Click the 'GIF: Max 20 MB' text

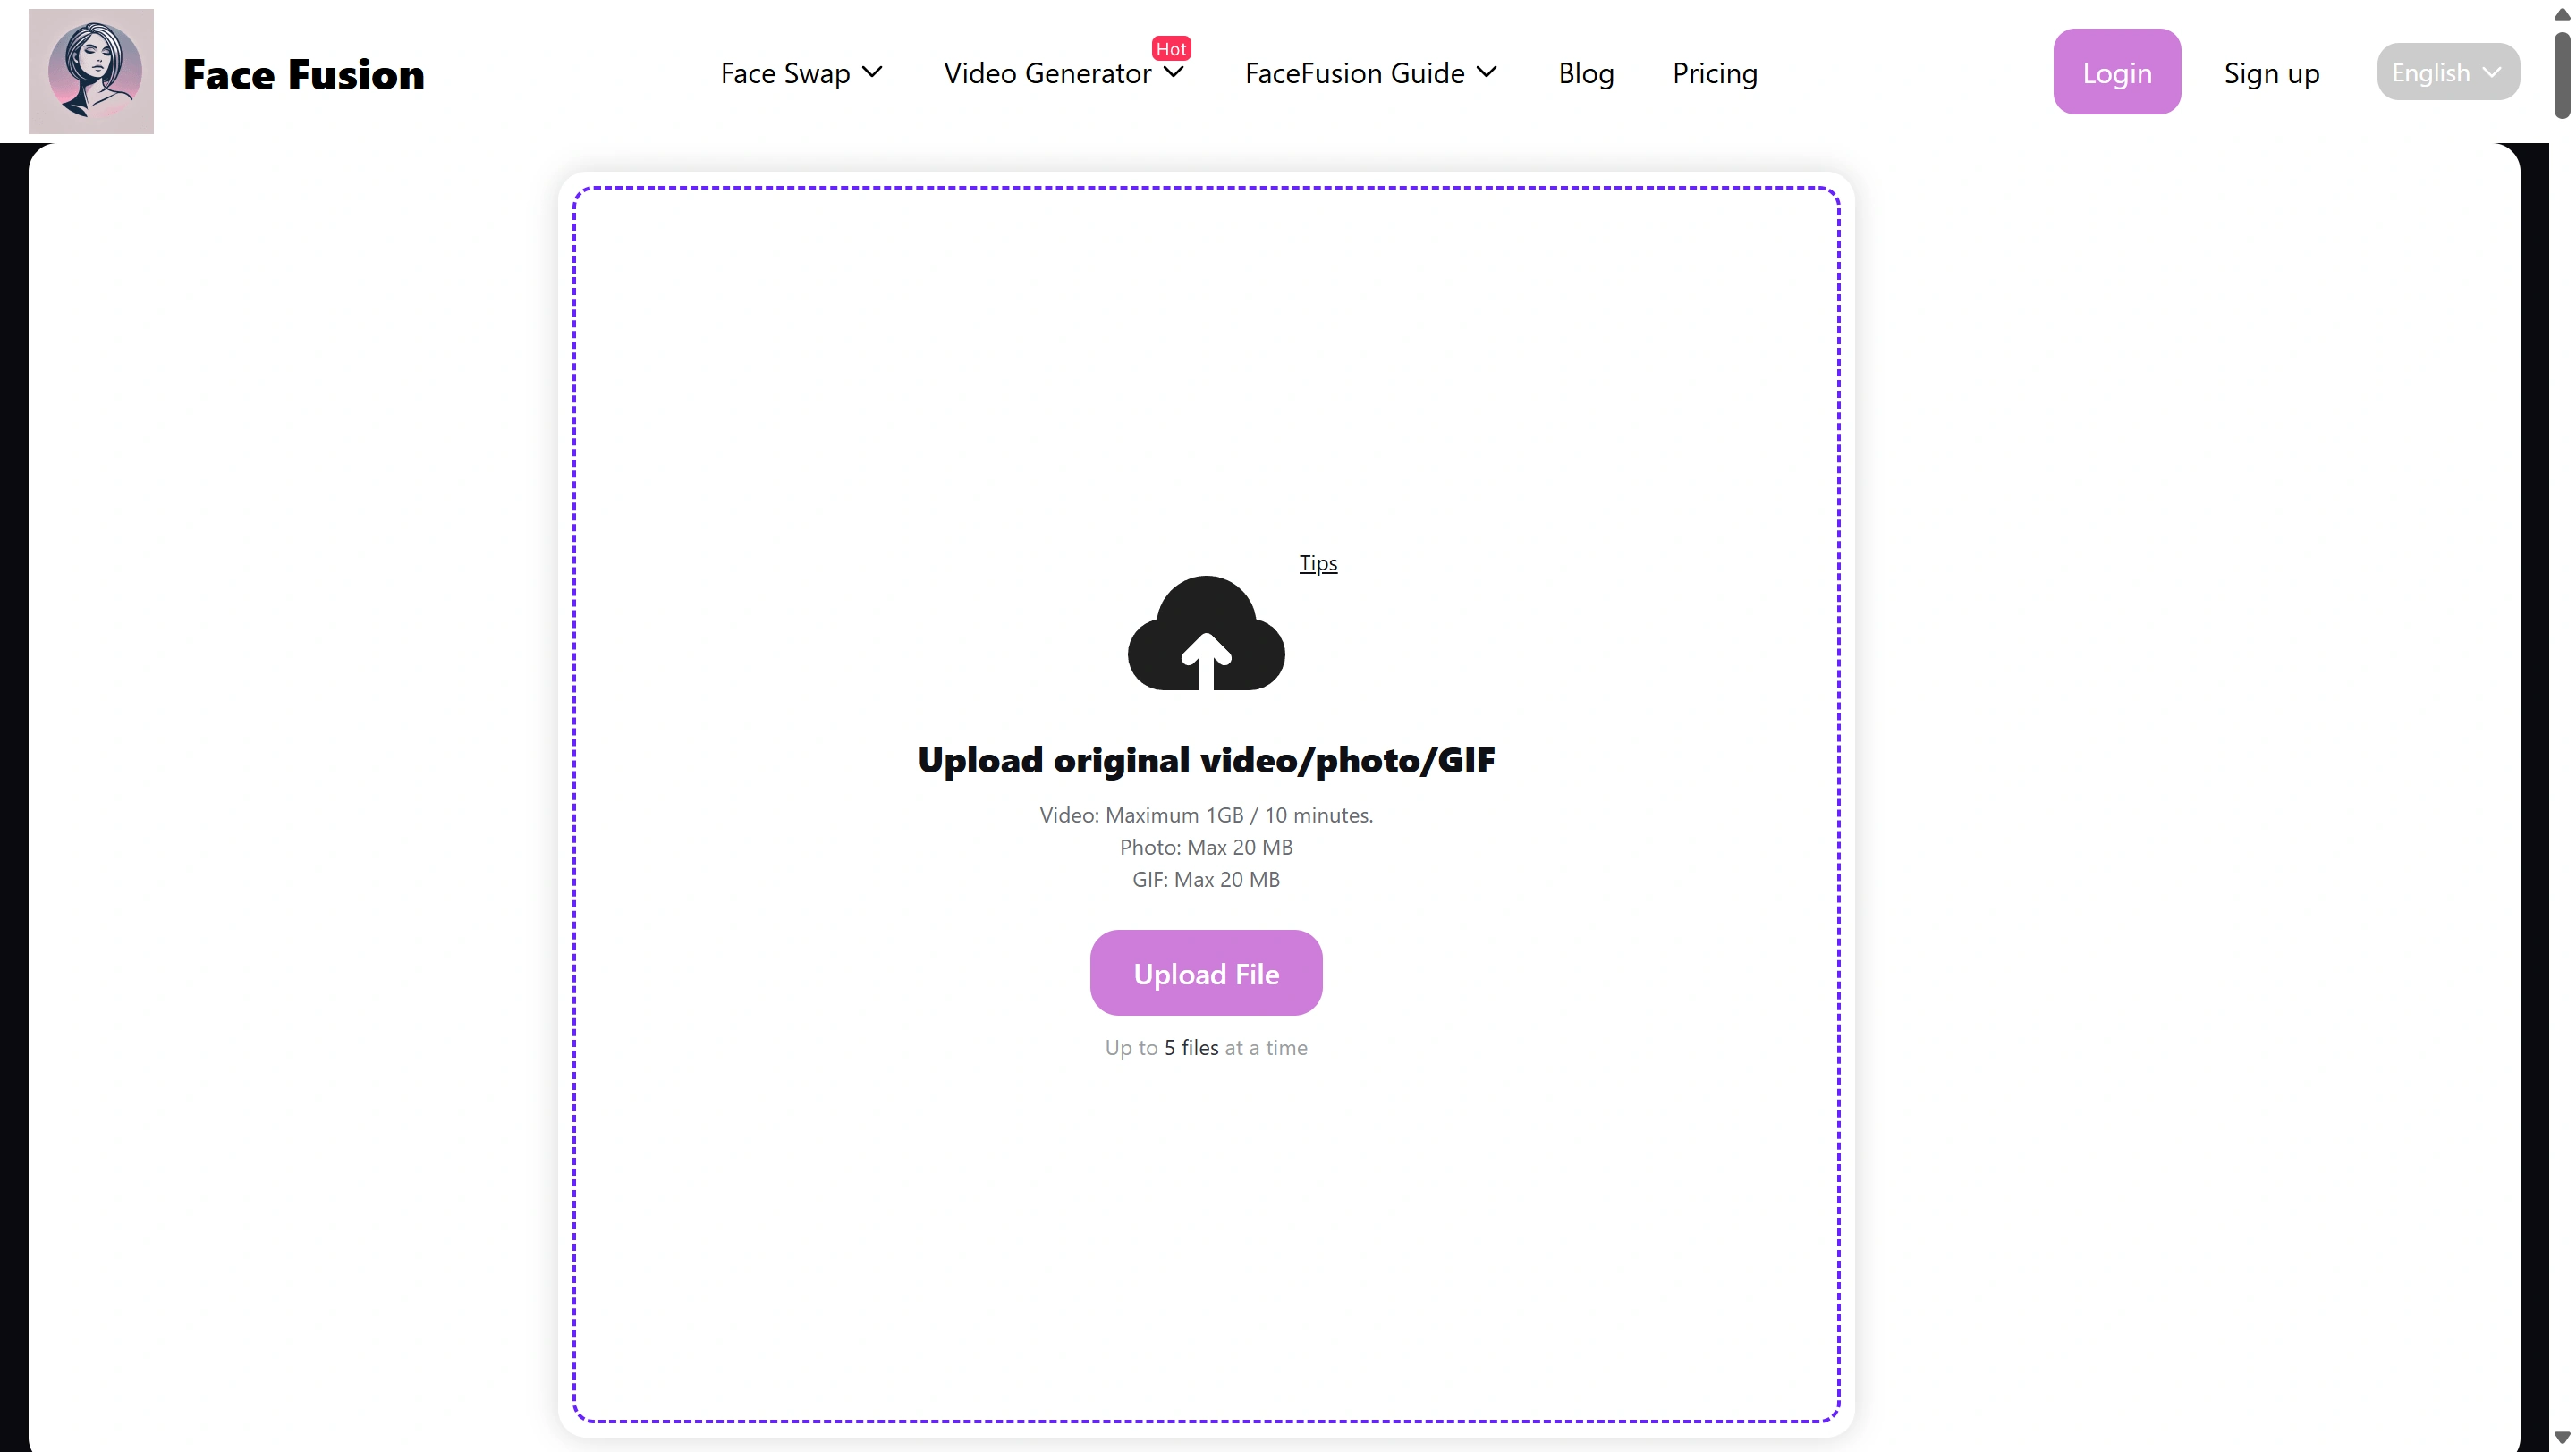tap(1206, 880)
